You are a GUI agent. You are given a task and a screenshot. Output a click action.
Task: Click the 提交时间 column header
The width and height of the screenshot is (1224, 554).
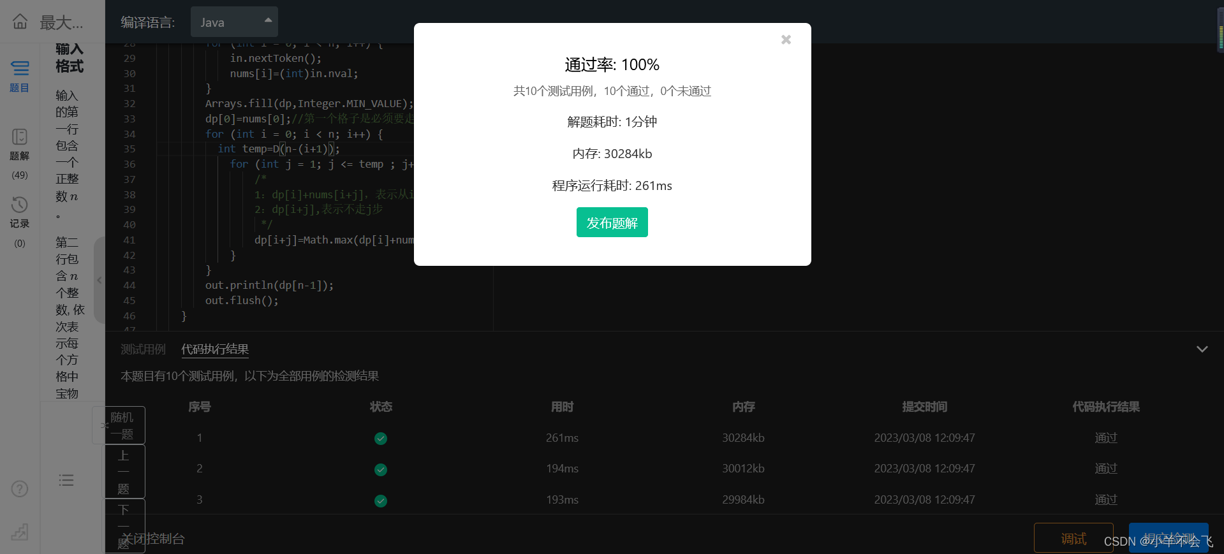coord(924,407)
